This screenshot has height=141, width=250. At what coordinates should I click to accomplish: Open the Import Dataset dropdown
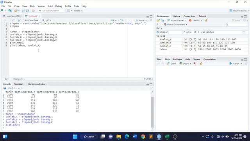177,20
